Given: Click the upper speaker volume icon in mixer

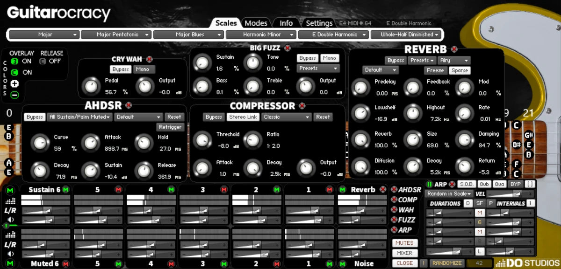Looking at the screenshot, I should (10, 220).
